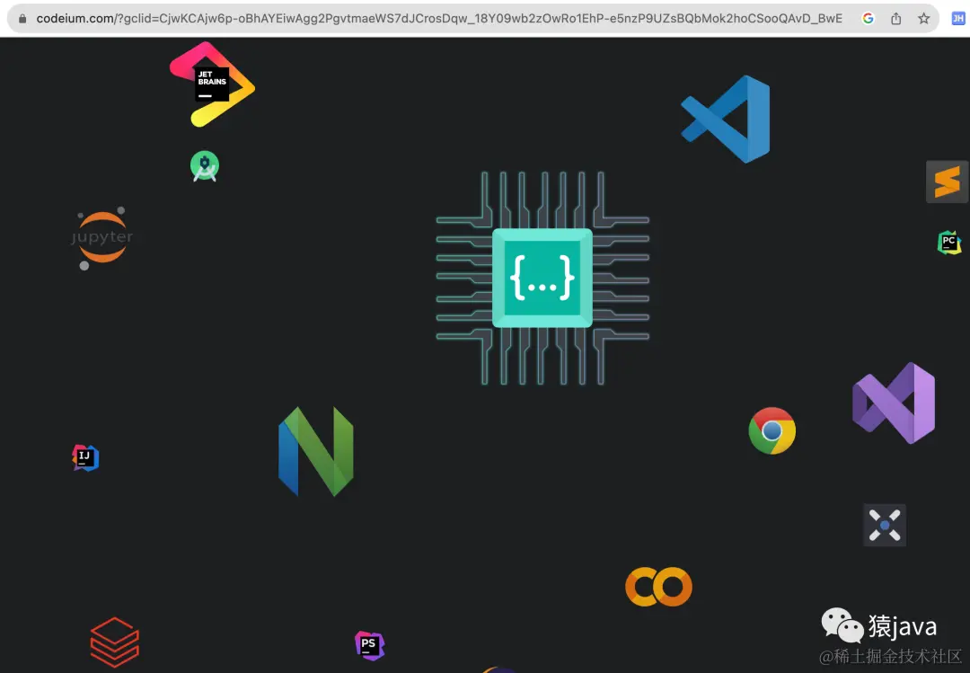Click the Android Studio icon

pos(205,166)
